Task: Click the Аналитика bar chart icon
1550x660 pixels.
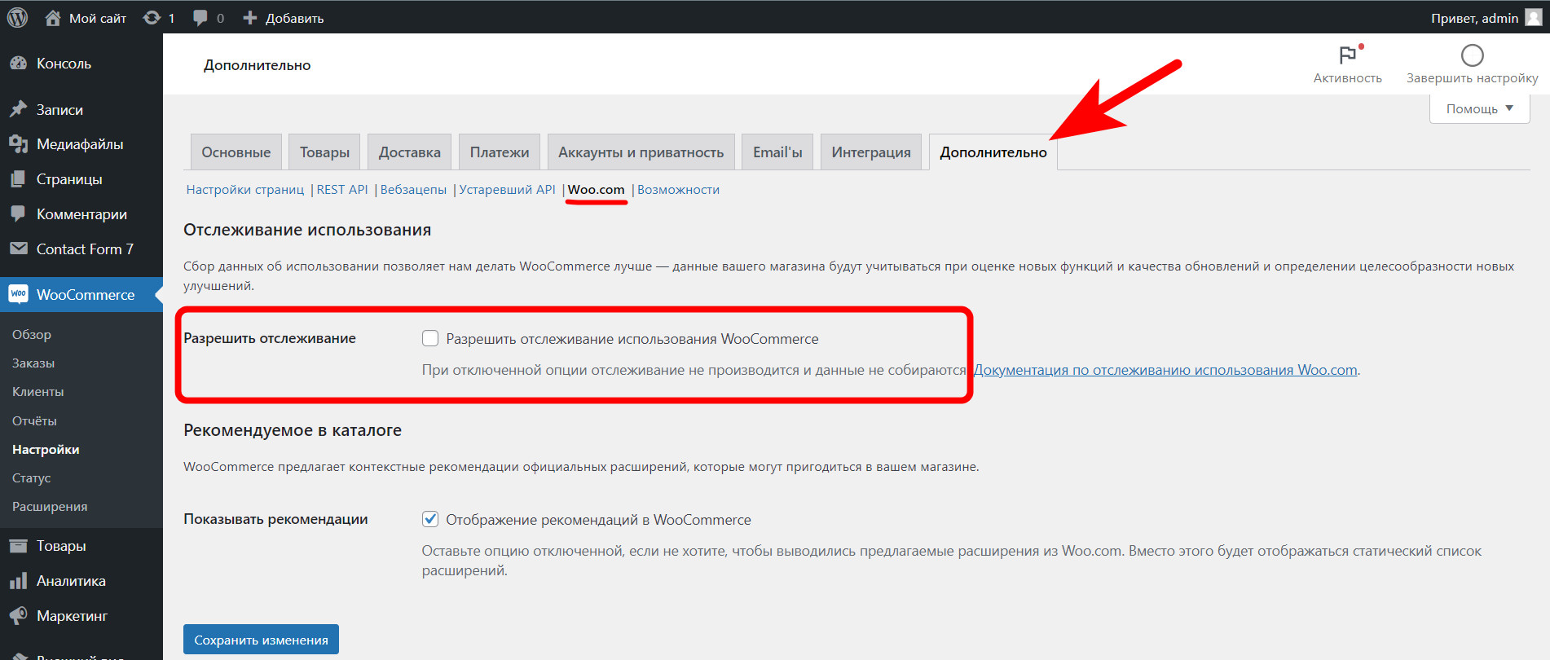Action: [18, 581]
